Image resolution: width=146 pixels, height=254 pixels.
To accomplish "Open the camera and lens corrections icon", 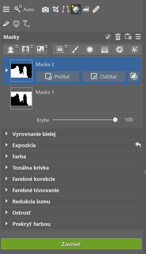I will [x=46, y=10].
